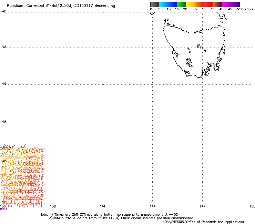The width and height of the screenshot is (255, 224).
Task: Click the cyan-blue 5-15 knots color band
Action: [x=168, y=4]
